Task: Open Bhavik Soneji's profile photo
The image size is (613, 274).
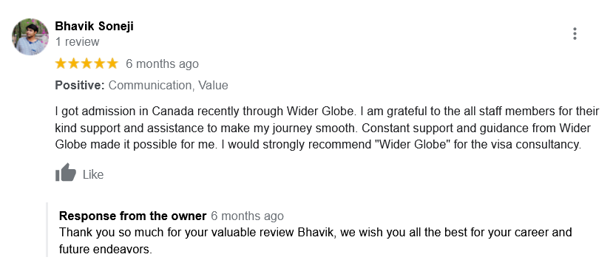Action: 30,37
